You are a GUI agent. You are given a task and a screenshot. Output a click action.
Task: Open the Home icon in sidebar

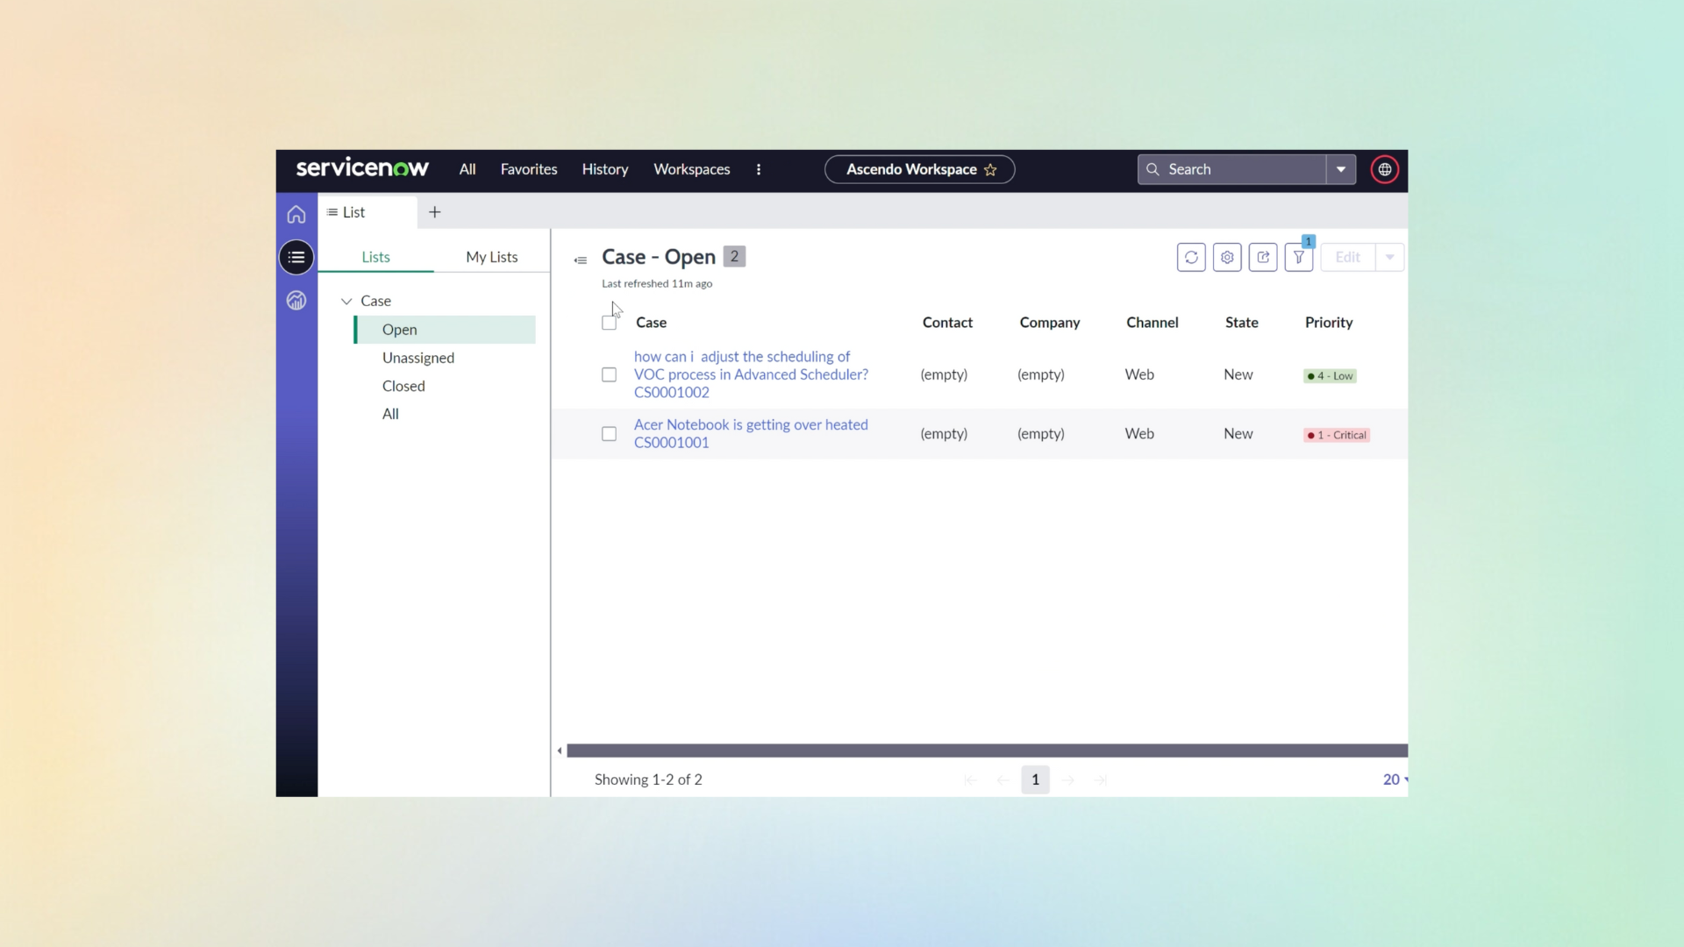point(296,214)
